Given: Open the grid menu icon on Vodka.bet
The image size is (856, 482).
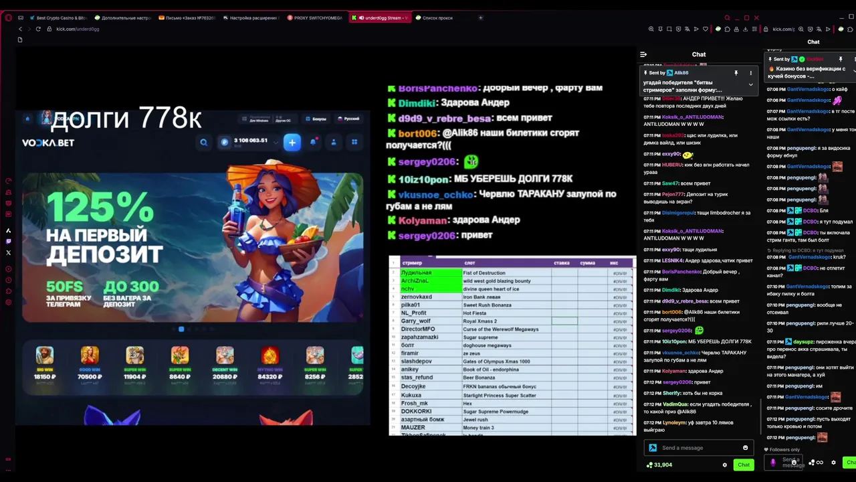Looking at the screenshot, I should 354,142.
